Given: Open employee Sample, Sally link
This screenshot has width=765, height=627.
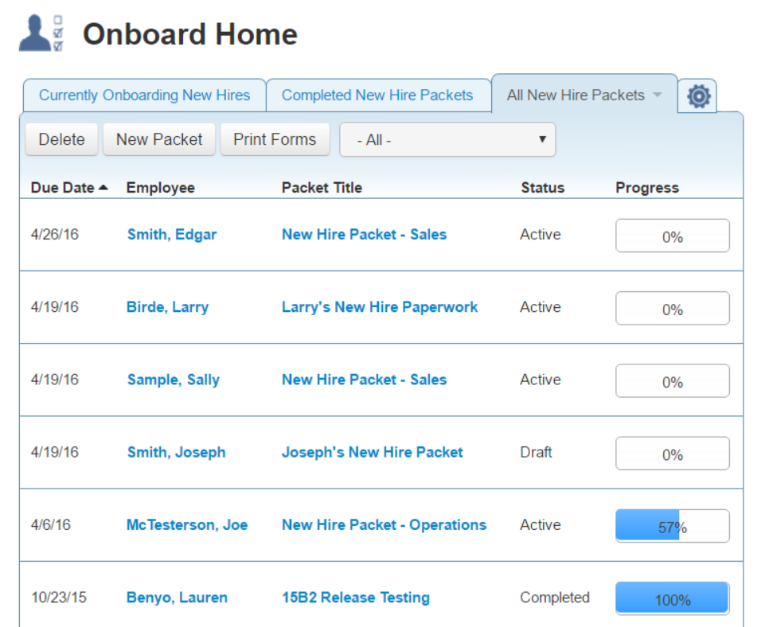Looking at the screenshot, I should [174, 380].
